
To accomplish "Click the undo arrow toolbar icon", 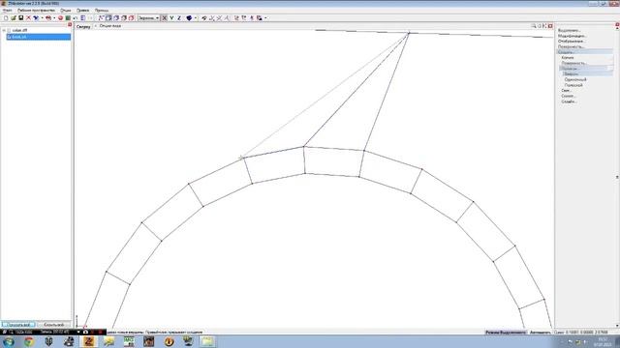I will coord(76,18).
